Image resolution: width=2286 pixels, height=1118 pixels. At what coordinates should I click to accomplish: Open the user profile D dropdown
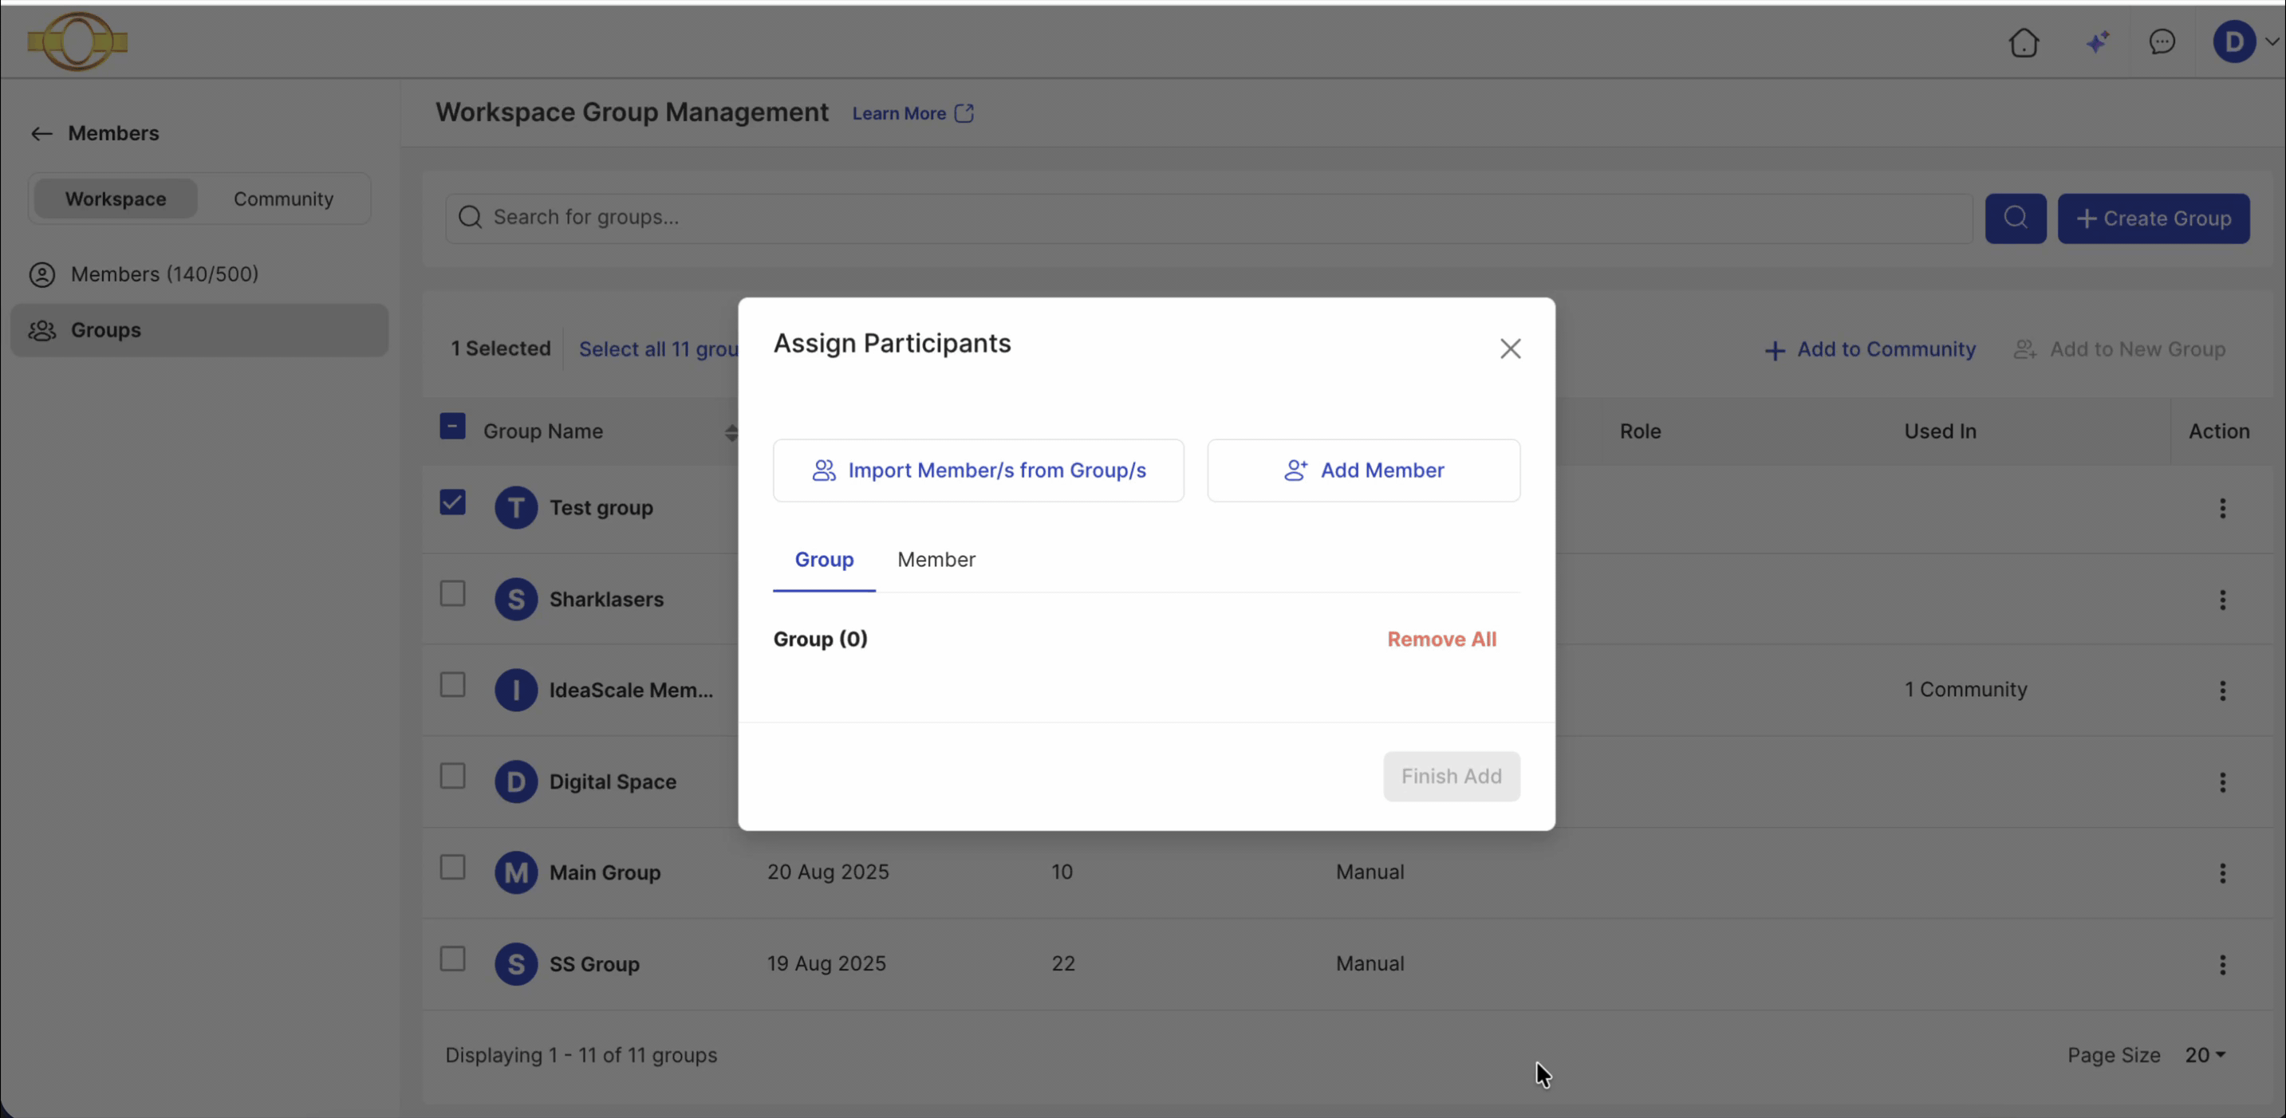click(2245, 41)
